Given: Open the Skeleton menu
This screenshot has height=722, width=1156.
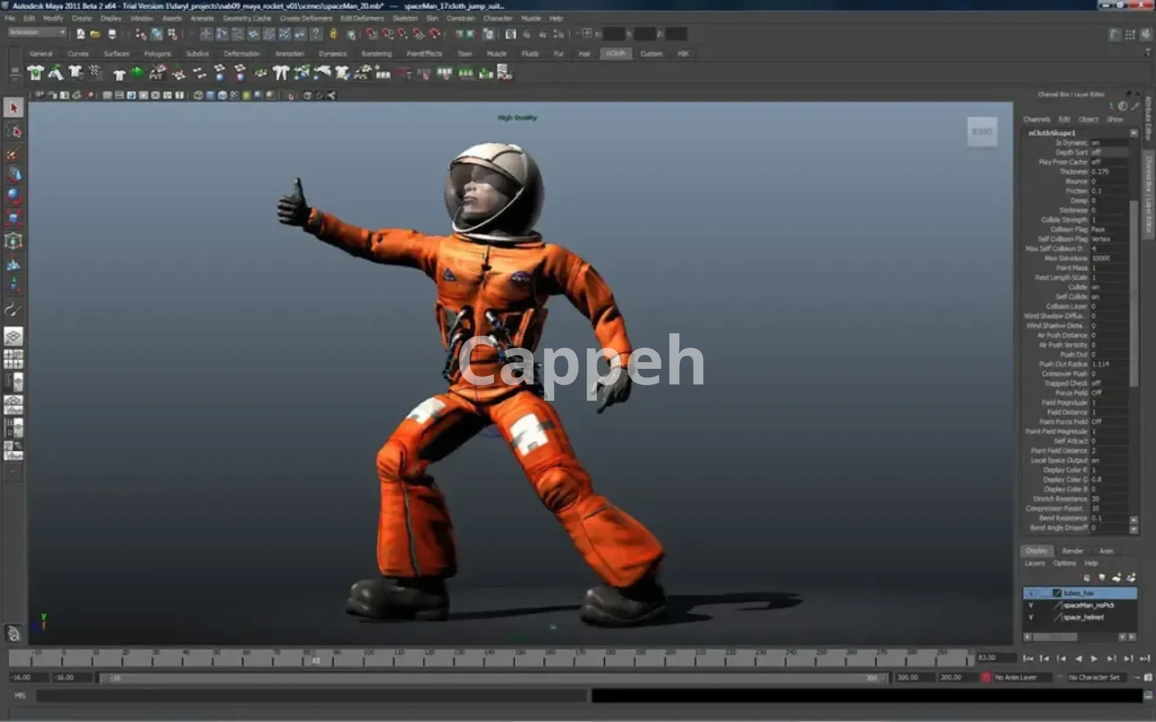Looking at the screenshot, I should pos(405,19).
